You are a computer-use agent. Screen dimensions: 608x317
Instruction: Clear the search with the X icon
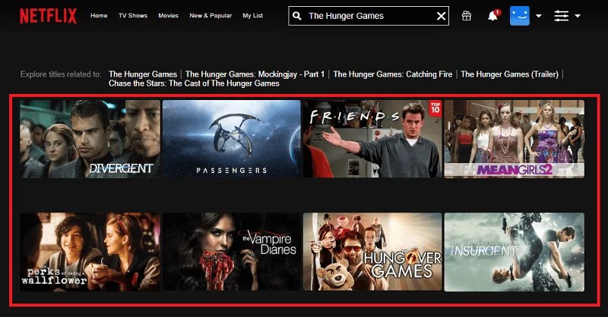pyautogui.click(x=441, y=16)
